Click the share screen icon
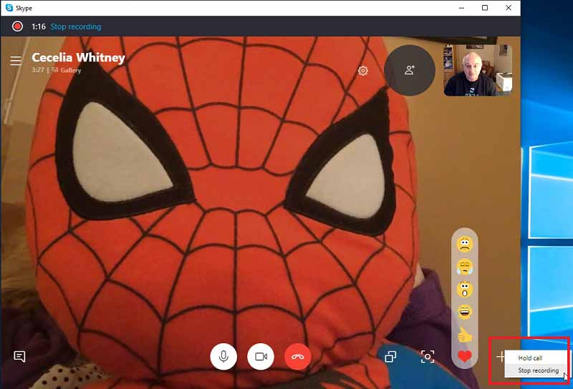Viewport: 573px width, 389px height. tap(390, 357)
